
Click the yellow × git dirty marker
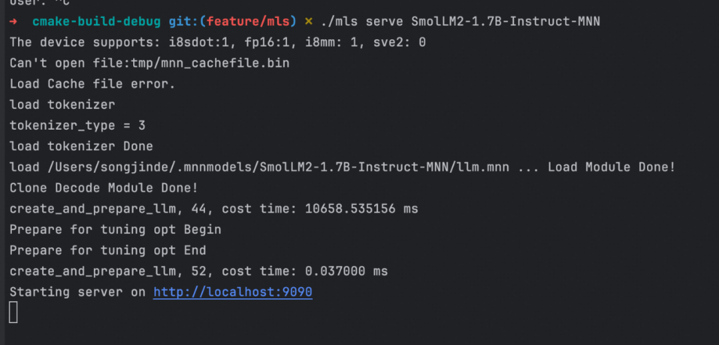coord(308,22)
